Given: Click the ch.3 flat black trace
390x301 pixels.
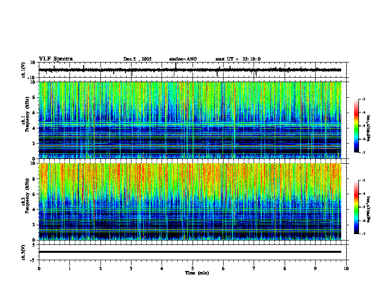Looking at the screenshot, I should pyautogui.click(x=190, y=252).
